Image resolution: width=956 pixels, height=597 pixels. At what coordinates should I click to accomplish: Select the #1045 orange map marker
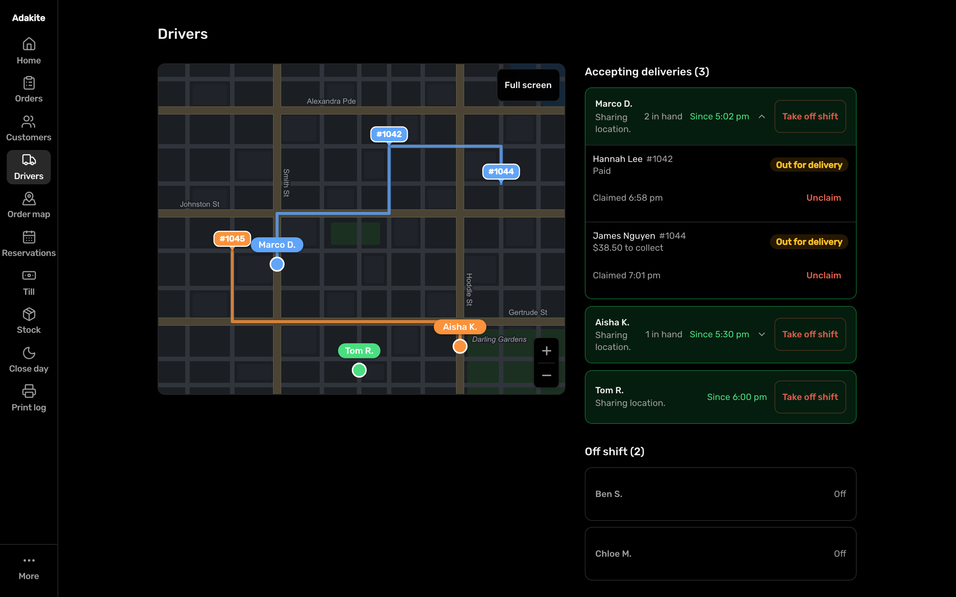tap(232, 238)
